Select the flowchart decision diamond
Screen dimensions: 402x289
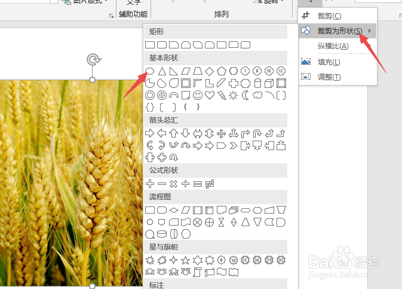pos(174,211)
